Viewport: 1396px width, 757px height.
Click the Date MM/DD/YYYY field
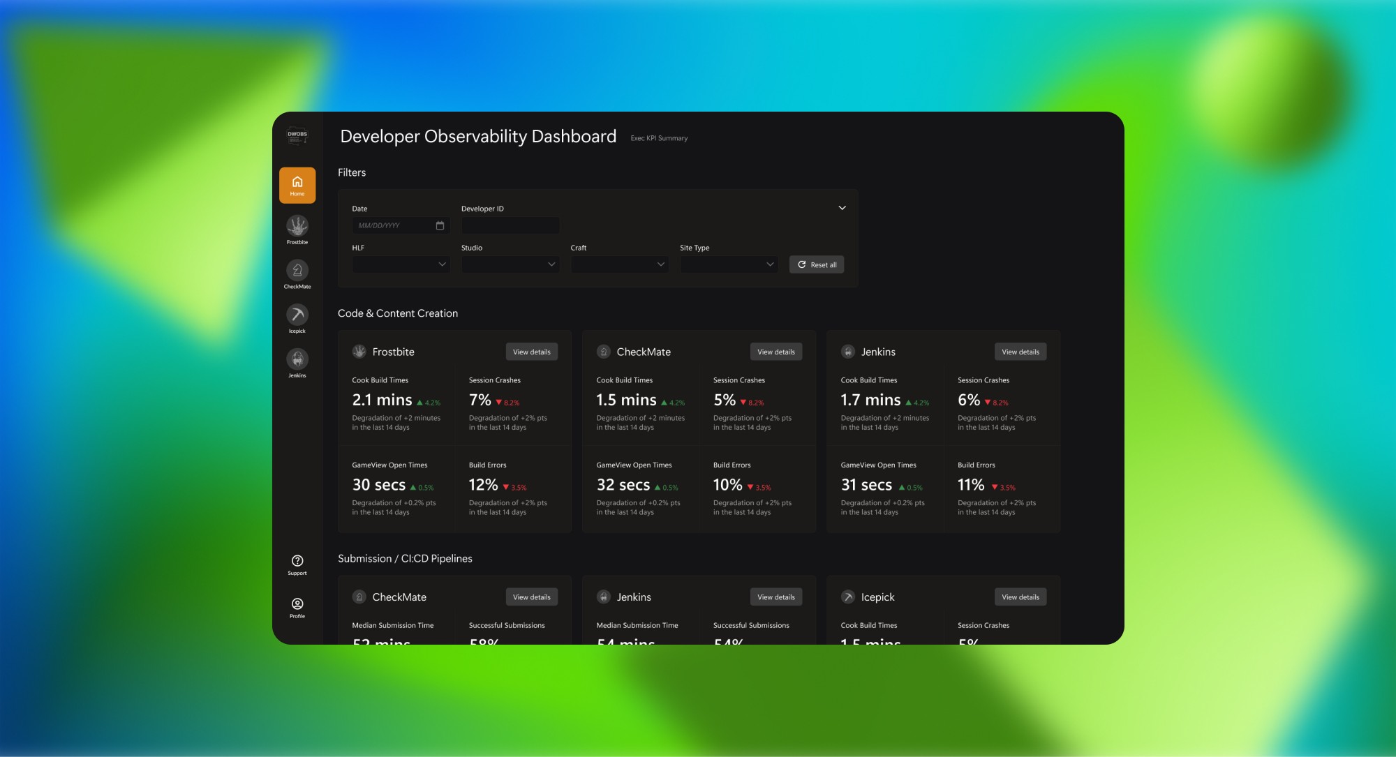(392, 225)
